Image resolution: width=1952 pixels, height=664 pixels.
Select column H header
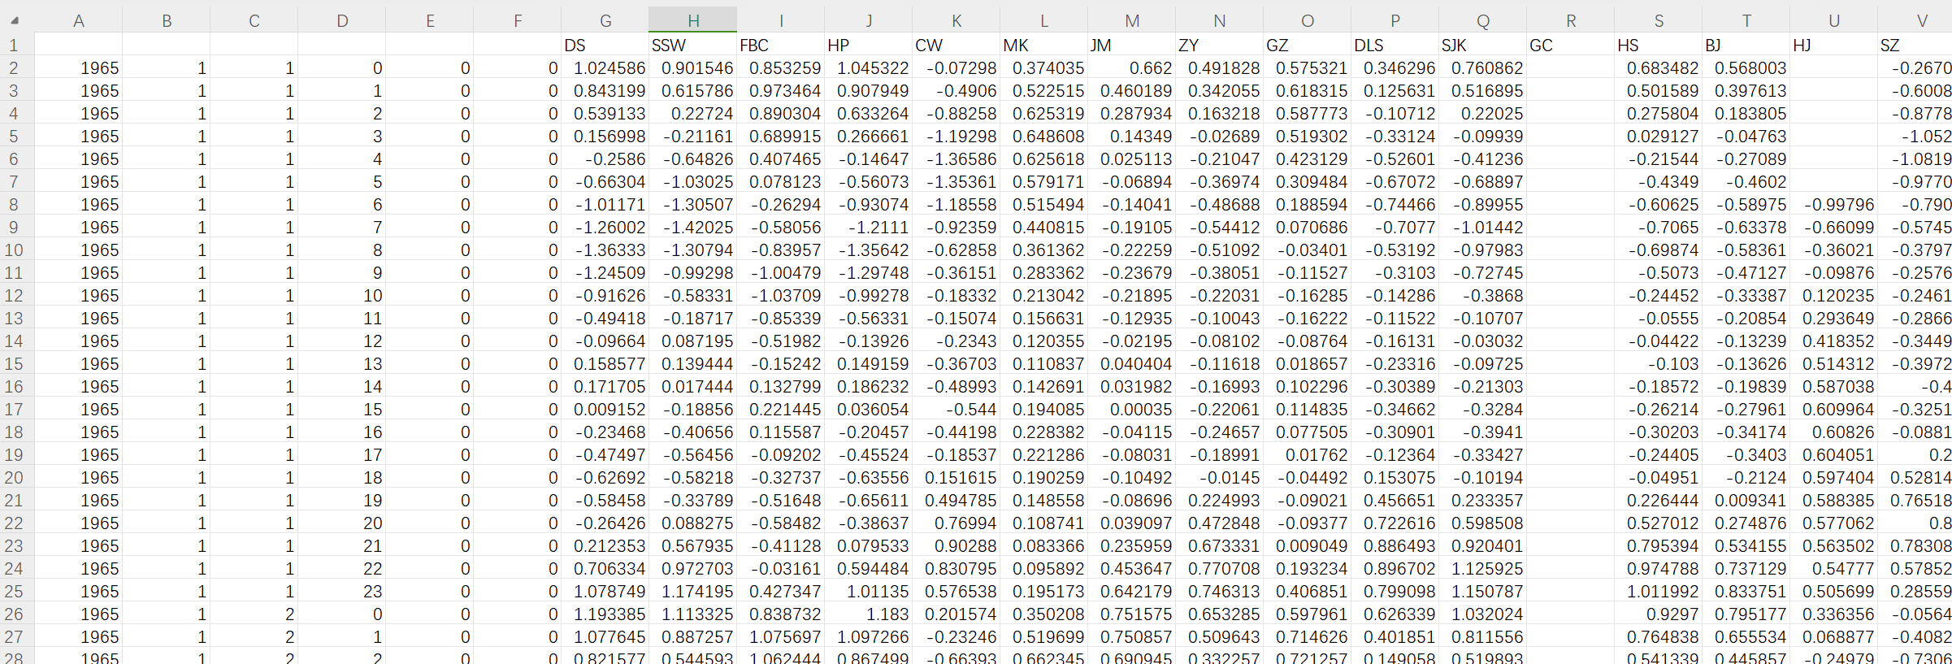pyautogui.click(x=692, y=20)
